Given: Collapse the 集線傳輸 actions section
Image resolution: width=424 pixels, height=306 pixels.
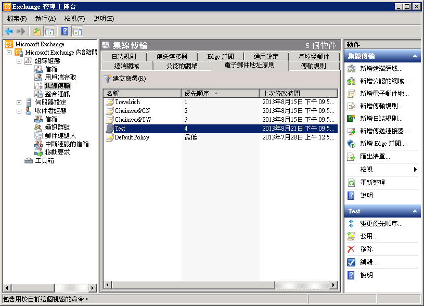Looking at the screenshot, I should point(415,56).
